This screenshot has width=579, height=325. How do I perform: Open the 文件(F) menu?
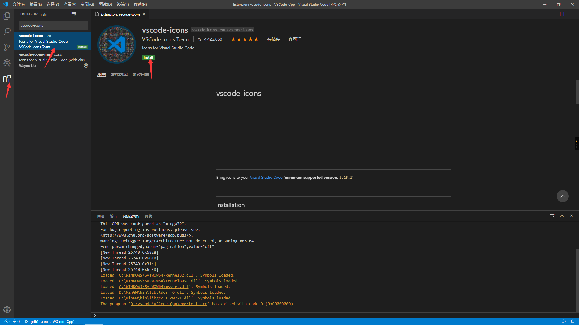click(x=19, y=4)
